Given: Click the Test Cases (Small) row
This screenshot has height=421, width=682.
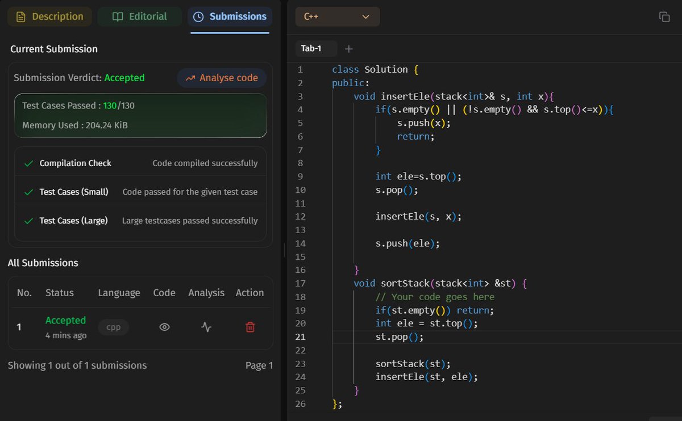Looking at the screenshot, I should coord(140,192).
